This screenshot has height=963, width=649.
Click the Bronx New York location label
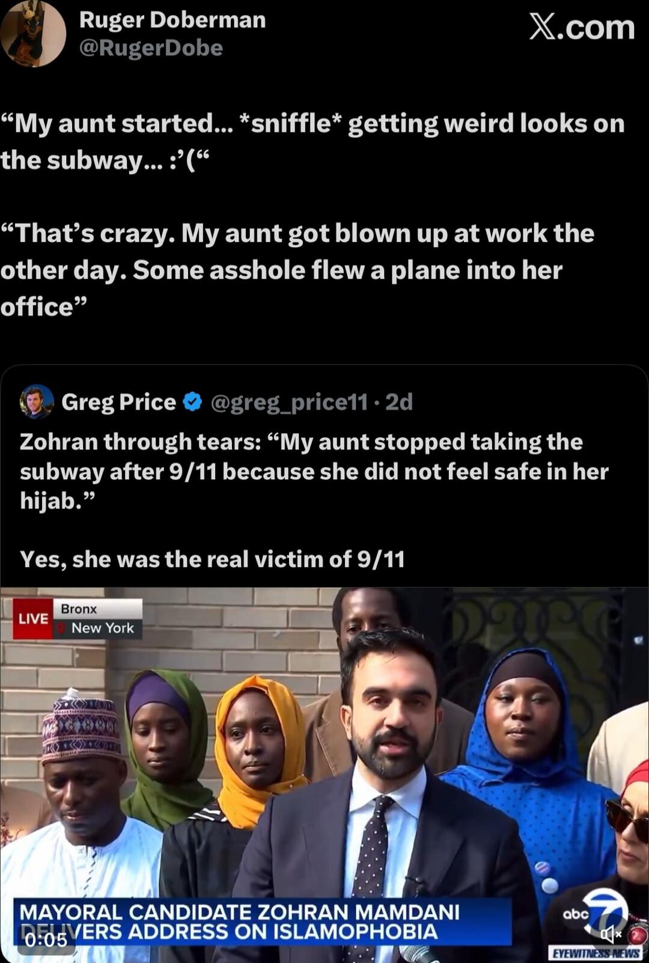pos(97,619)
